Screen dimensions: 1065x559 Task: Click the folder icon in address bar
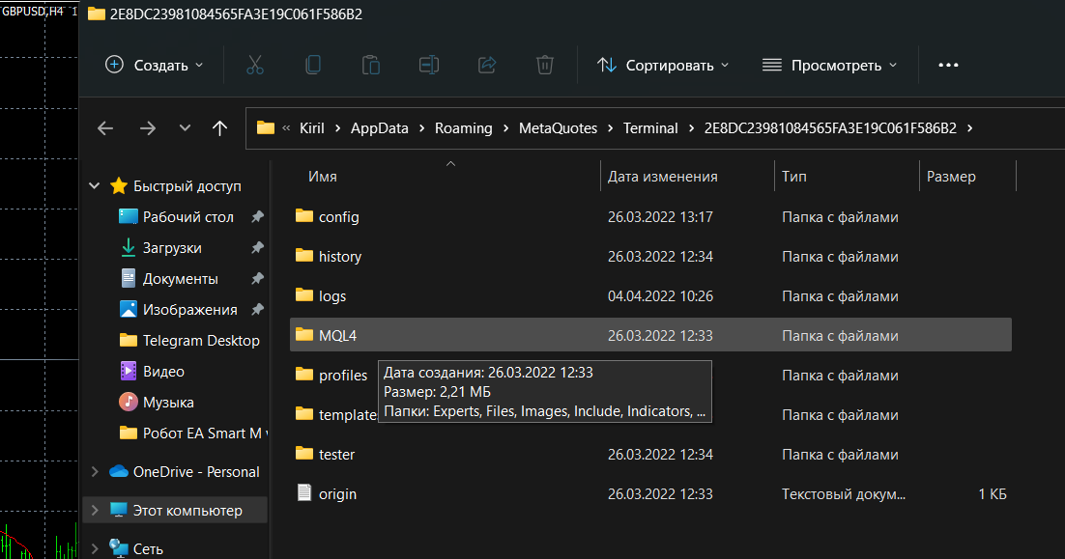click(x=266, y=127)
